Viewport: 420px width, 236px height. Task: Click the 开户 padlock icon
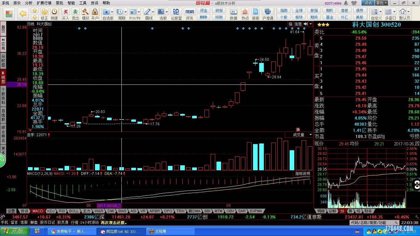coord(95,12)
